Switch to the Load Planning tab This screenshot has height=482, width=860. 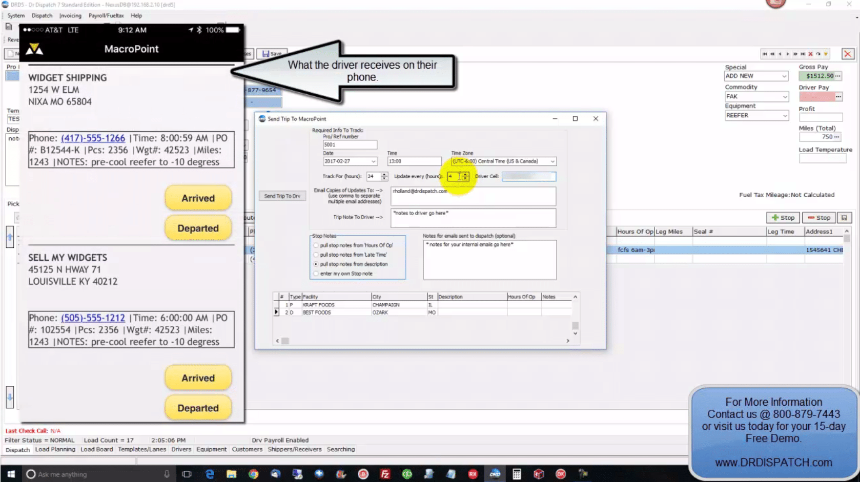(55, 449)
